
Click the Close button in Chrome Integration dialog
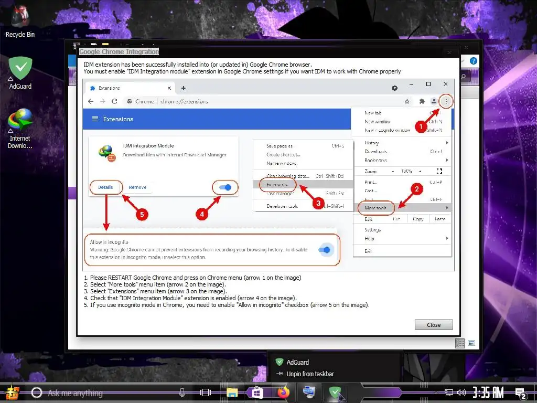click(x=434, y=324)
